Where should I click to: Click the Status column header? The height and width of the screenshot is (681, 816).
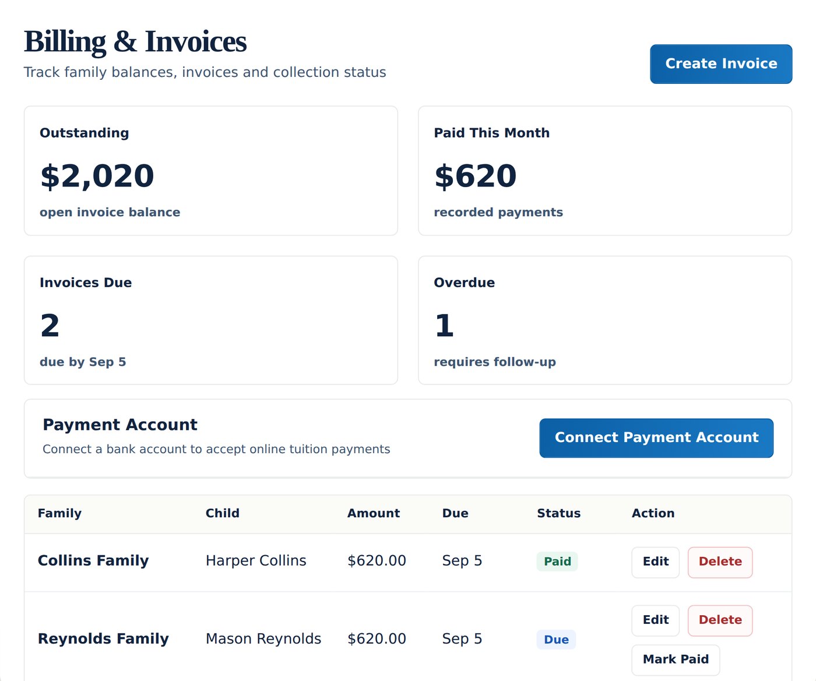tap(559, 513)
